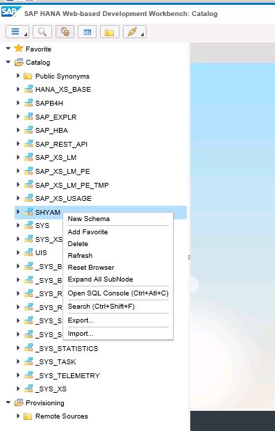This screenshot has width=275, height=431.
Task: Select the _SYS_STATISTICS label
Action: (67, 348)
